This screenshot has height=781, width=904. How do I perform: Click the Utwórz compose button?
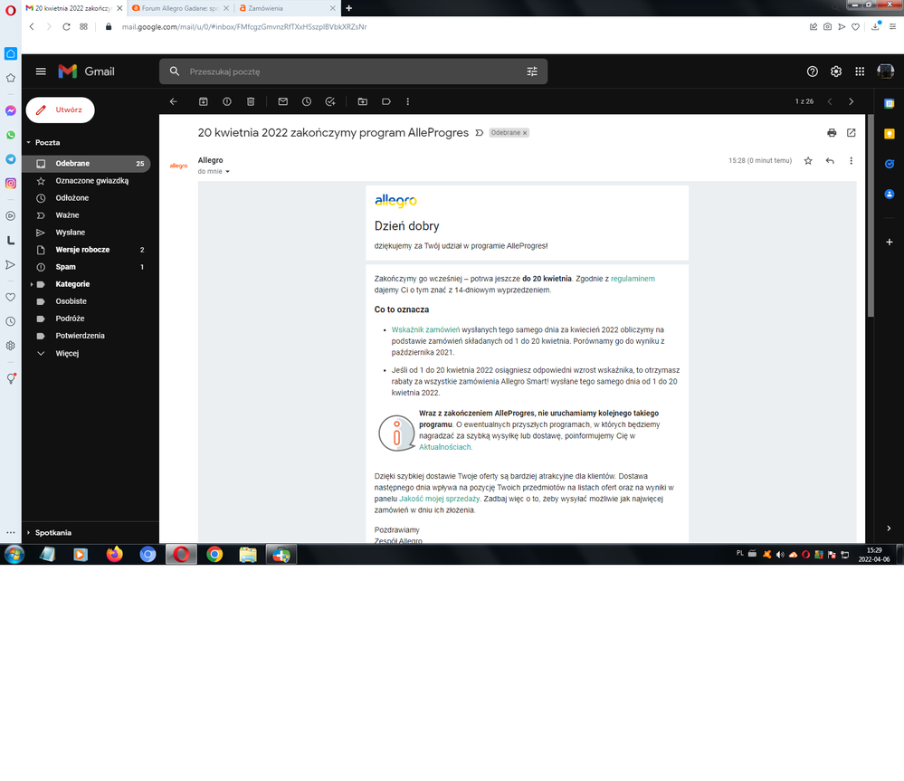click(x=60, y=110)
